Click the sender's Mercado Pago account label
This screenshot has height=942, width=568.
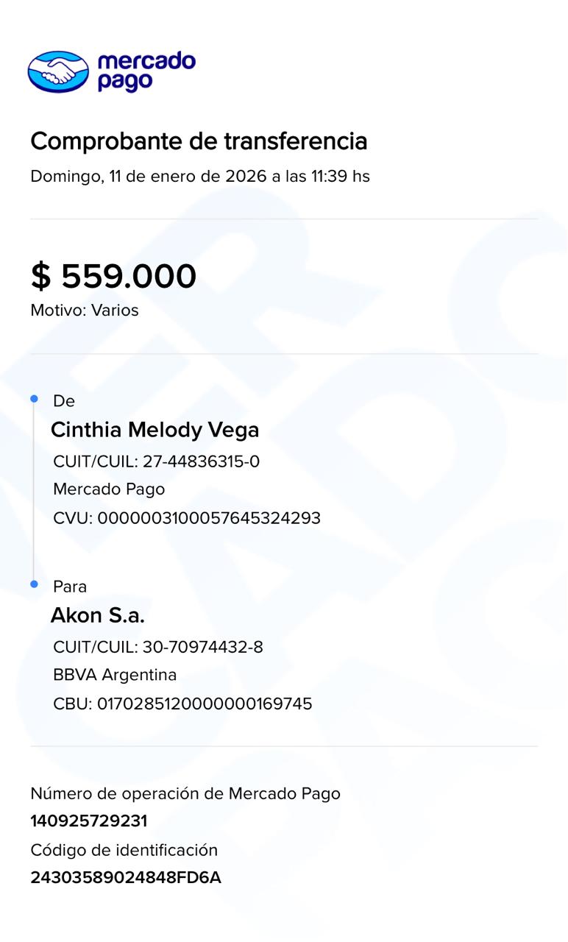(109, 489)
